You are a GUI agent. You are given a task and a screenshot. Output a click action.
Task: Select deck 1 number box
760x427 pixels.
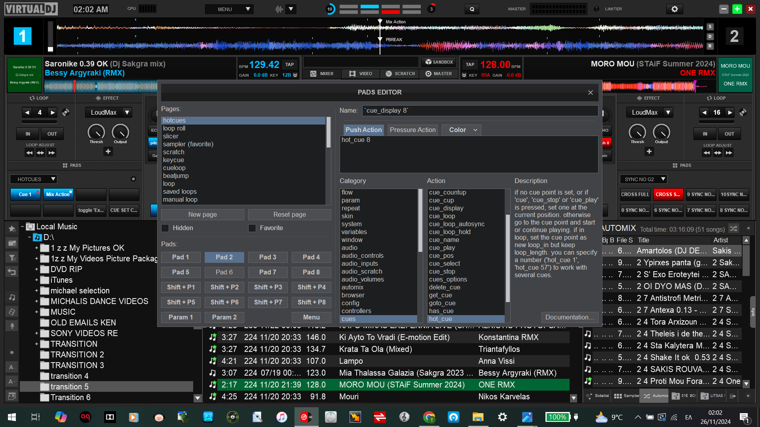point(23,36)
